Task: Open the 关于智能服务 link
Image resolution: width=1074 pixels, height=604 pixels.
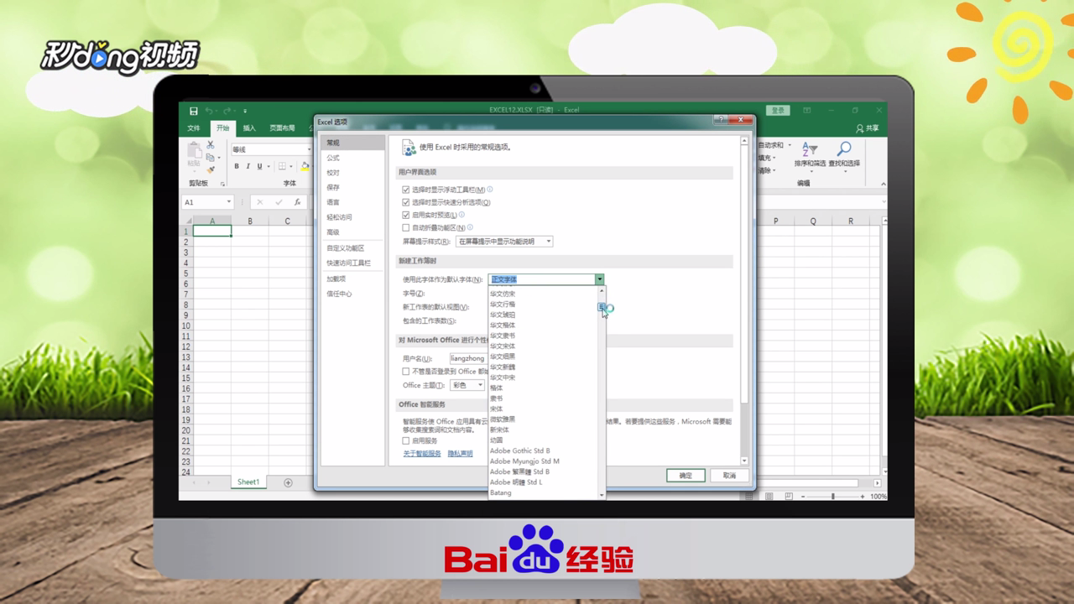Action: coord(422,453)
